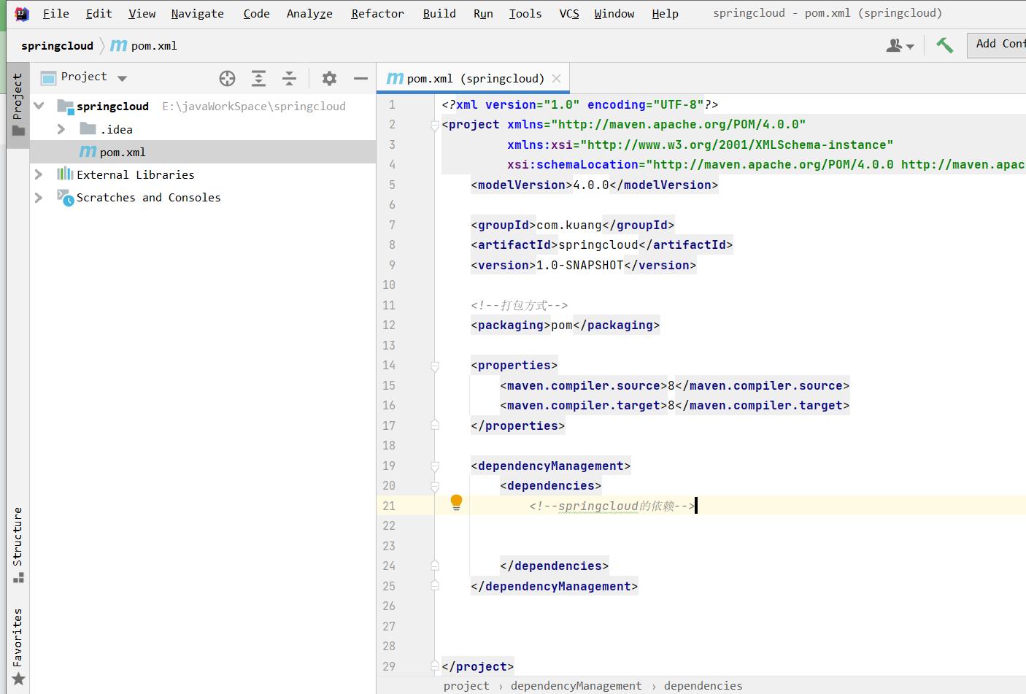This screenshot has height=694, width=1026.
Task: Click springcloud in the navigation breadcrumb
Action: [x=57, y=45]
